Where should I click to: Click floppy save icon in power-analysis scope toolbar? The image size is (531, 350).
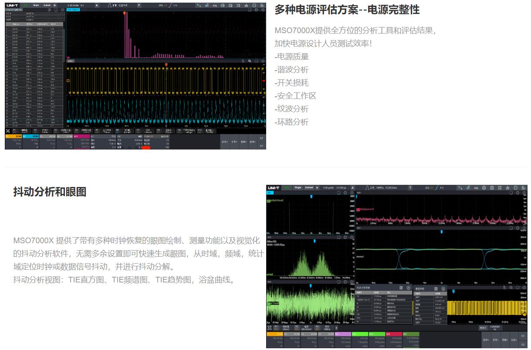(230, 6)
